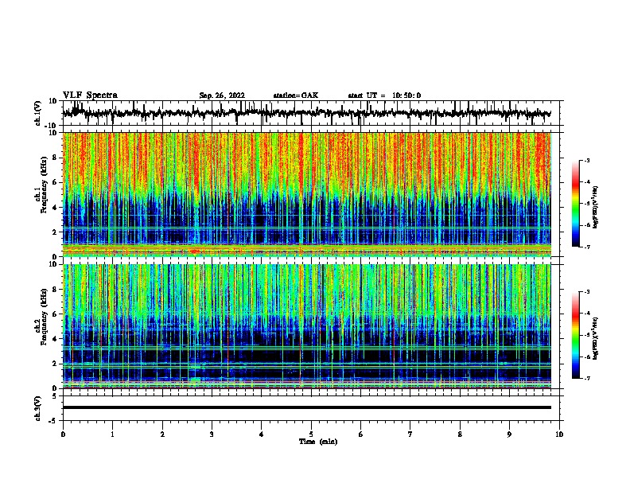Click the ch.1 spectrogram panel

(x=307, y=194)
